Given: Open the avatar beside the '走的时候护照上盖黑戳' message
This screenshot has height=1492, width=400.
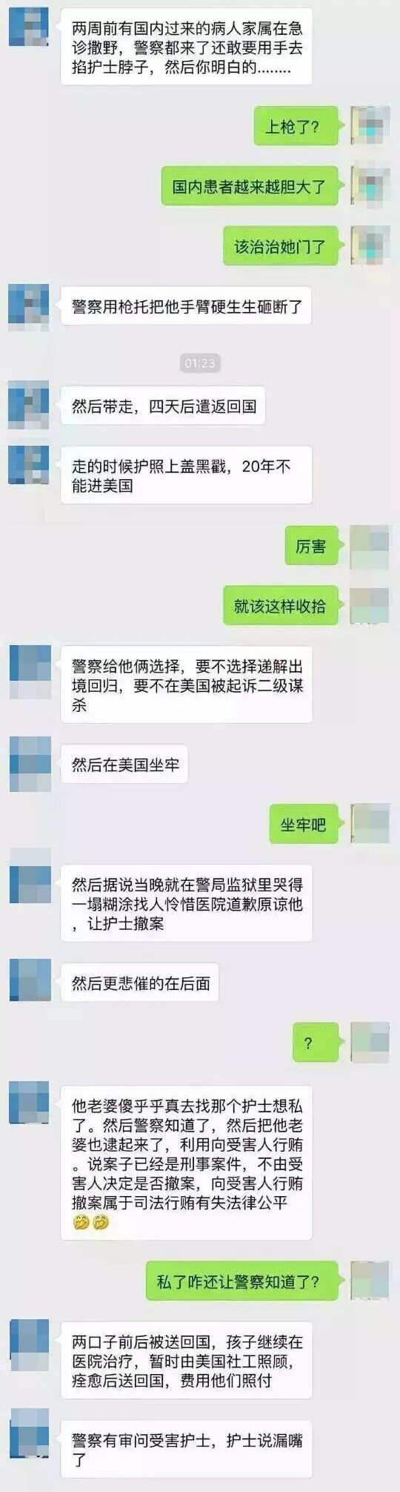Looking at the screenshot, I should (29, 466).
